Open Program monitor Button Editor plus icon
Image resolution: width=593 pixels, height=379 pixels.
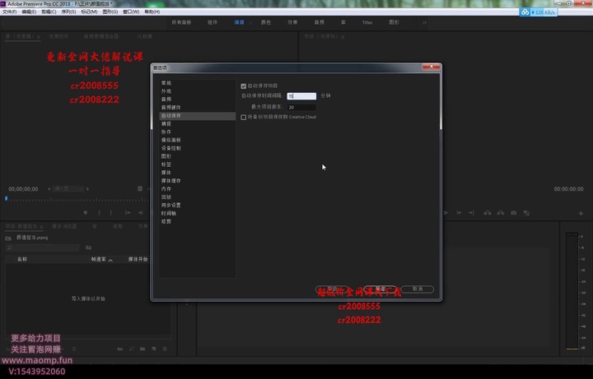pyautogui.click(x=581, y=214)
